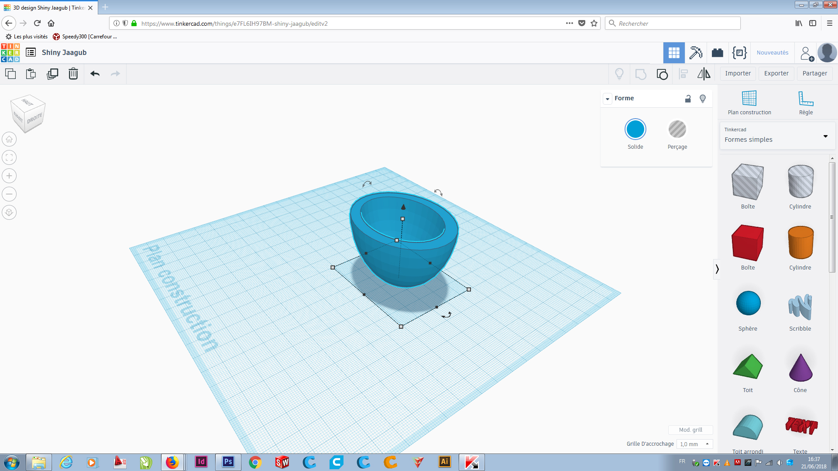
Task: Open the Blocks (pickaxe) mode
Action: click(x=696, y=53)
